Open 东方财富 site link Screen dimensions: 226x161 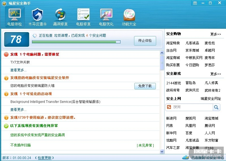pyautogui.click(x=212, y=140)
